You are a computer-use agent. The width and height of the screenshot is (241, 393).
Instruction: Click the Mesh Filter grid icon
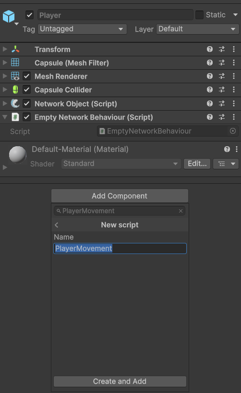15,63
